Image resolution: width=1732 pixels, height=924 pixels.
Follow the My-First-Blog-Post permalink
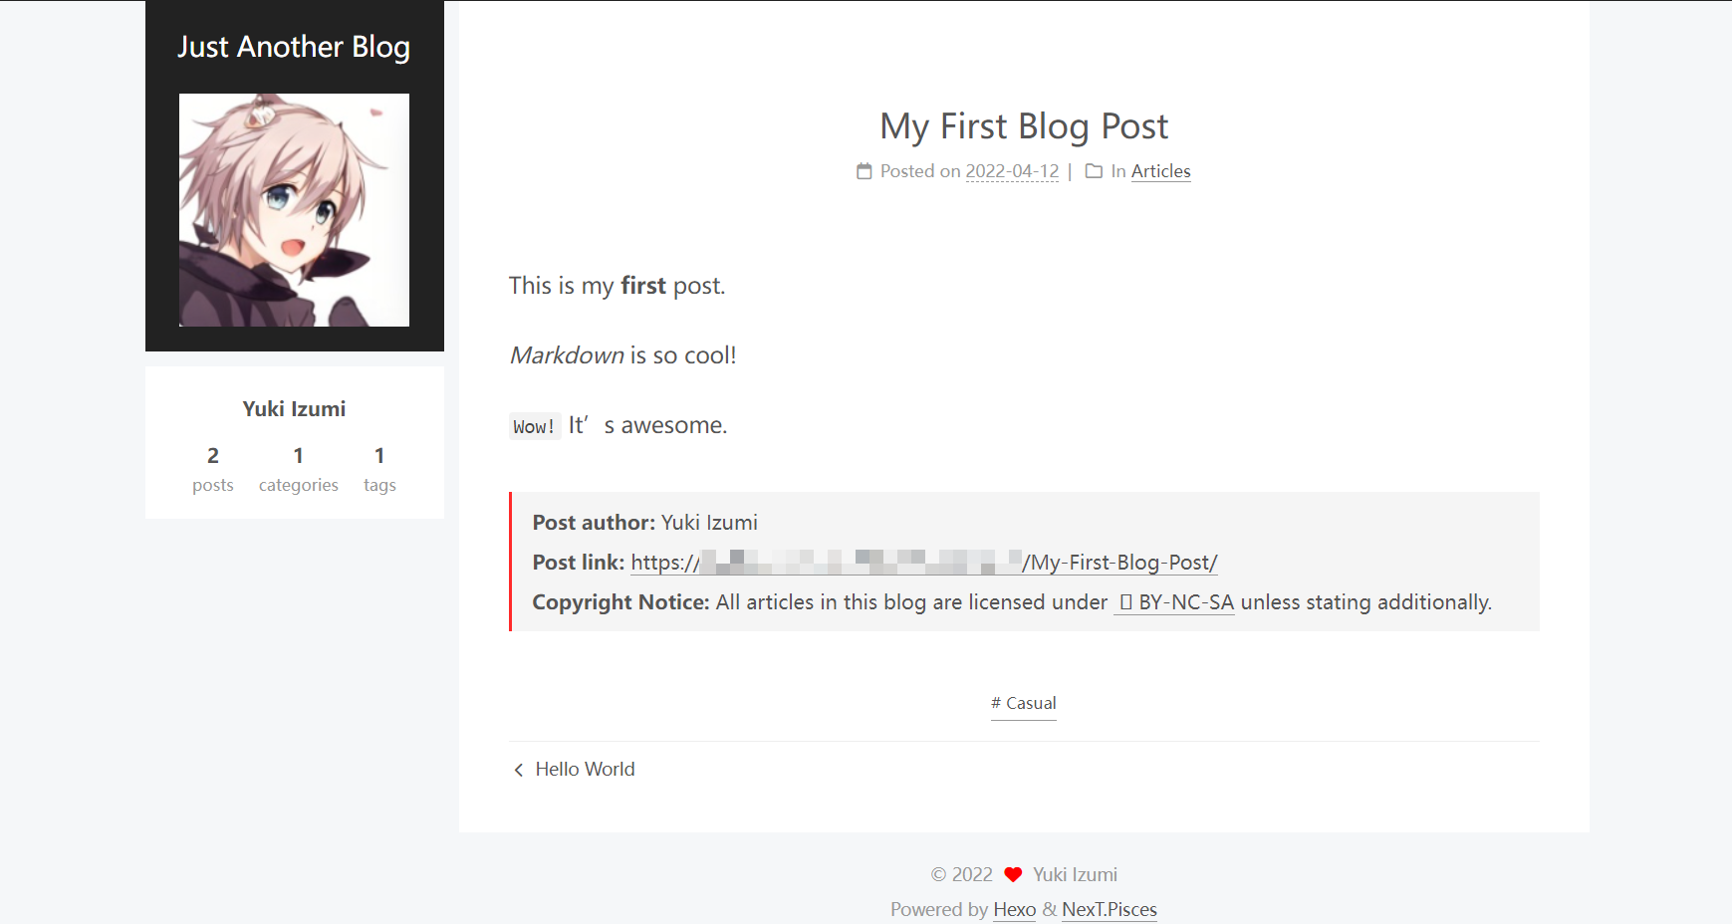coord(924,563)
